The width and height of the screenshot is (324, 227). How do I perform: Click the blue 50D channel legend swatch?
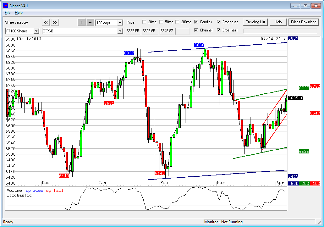[x=293, y=183]
